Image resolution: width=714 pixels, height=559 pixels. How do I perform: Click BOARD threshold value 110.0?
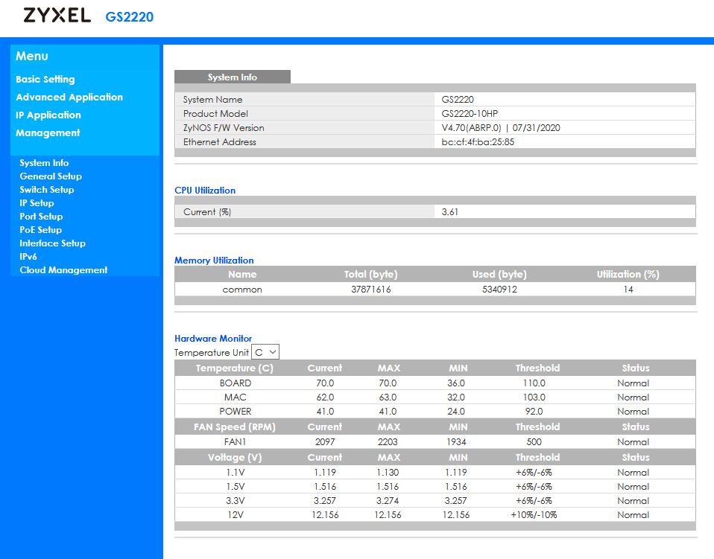tap(534, 383)
